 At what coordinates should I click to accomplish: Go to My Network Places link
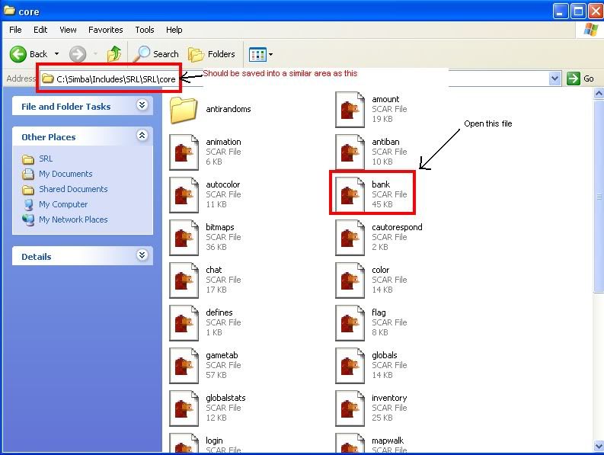click(73, 219)
